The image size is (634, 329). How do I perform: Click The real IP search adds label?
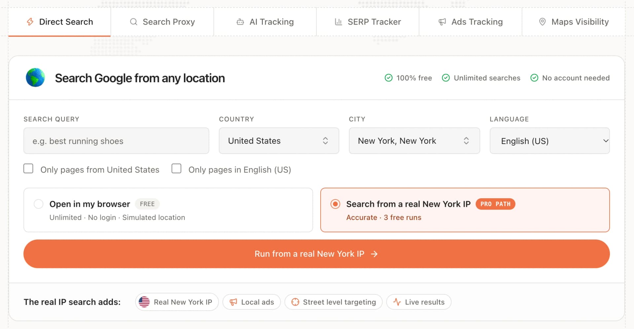(72, 302)
